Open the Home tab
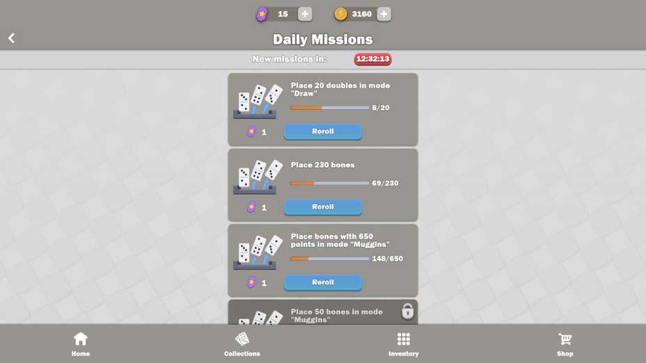 click(81, 344)
